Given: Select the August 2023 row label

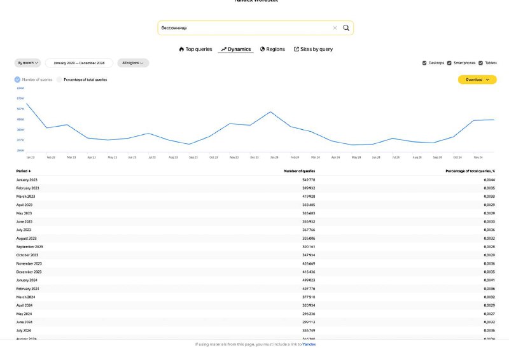Looking at the screenshot, I should 26,239.
